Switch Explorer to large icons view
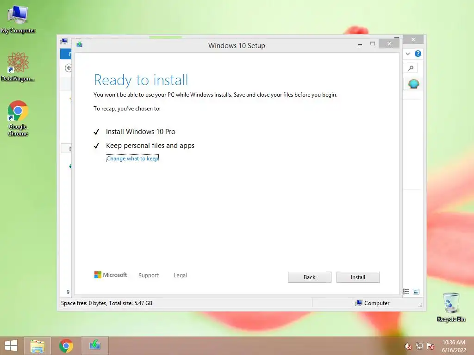Image resolution: width=474 pixels, height=355 pixels. tap(416, 292)
